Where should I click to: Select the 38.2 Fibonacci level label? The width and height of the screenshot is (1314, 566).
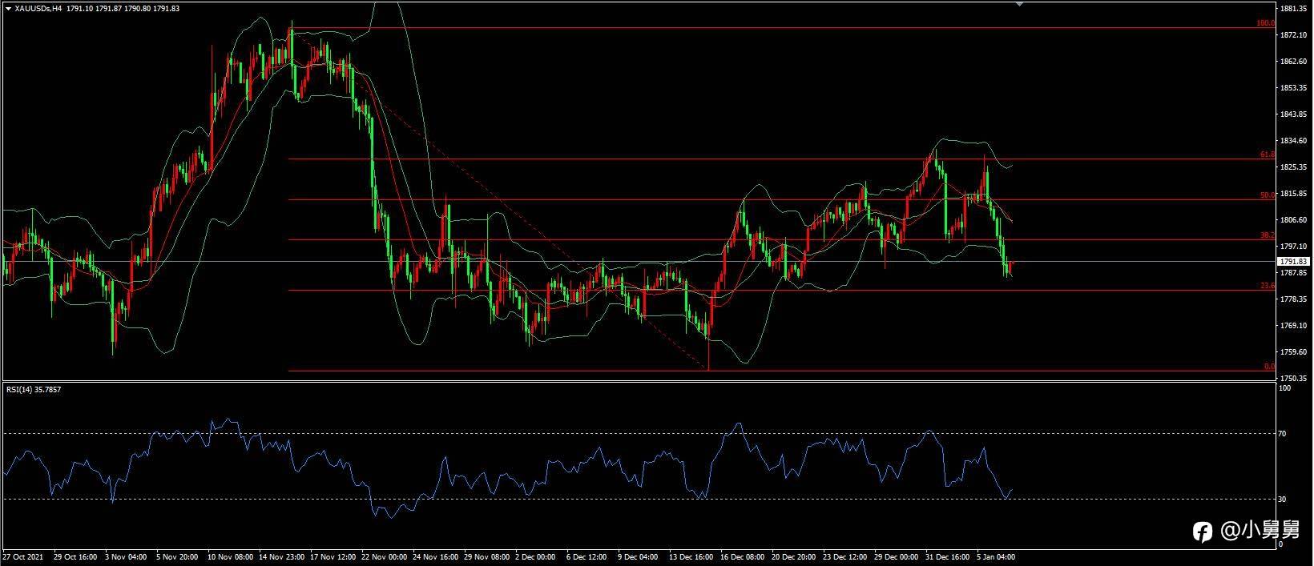(x=1268, y=235)
